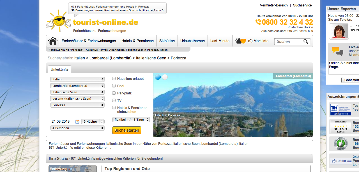The image size is (359, 172).
Task: Open the Italien country dropdown
Action: [x=77, y=79]
